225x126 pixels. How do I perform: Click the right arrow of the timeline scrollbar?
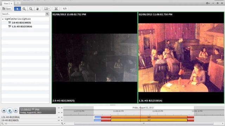(x=223, y=123)
